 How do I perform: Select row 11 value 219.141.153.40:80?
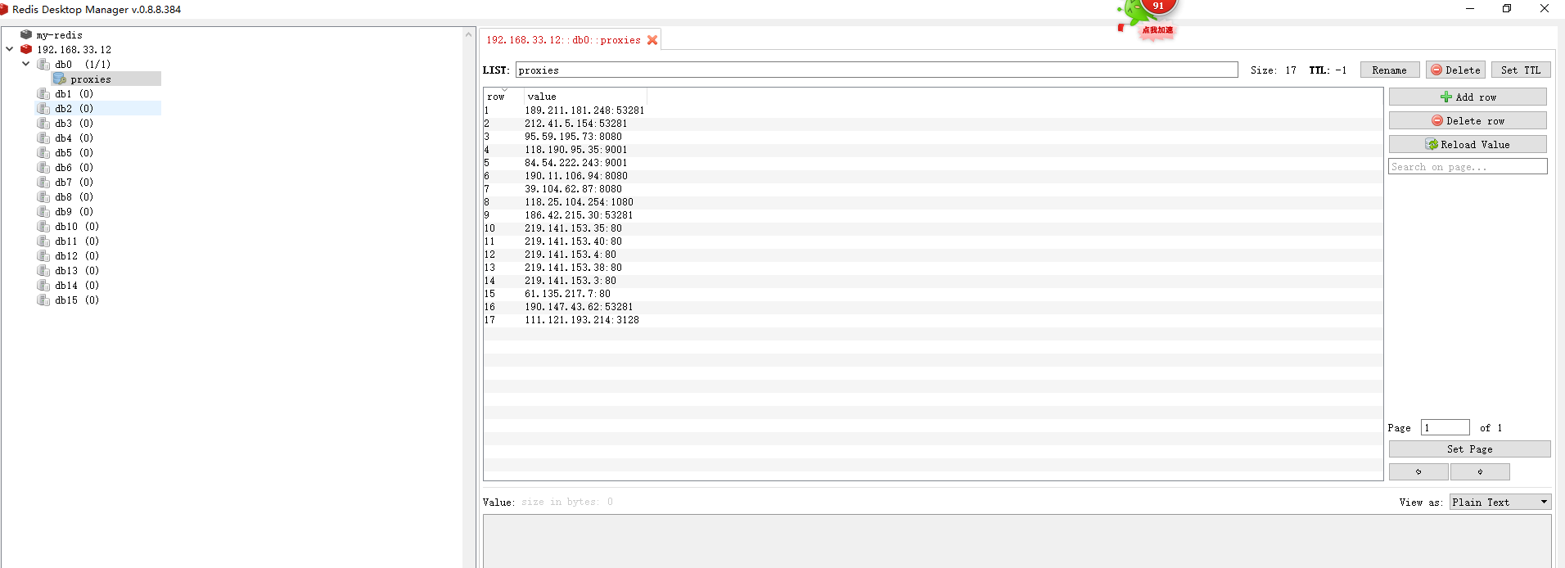click(x=573, y=241)
